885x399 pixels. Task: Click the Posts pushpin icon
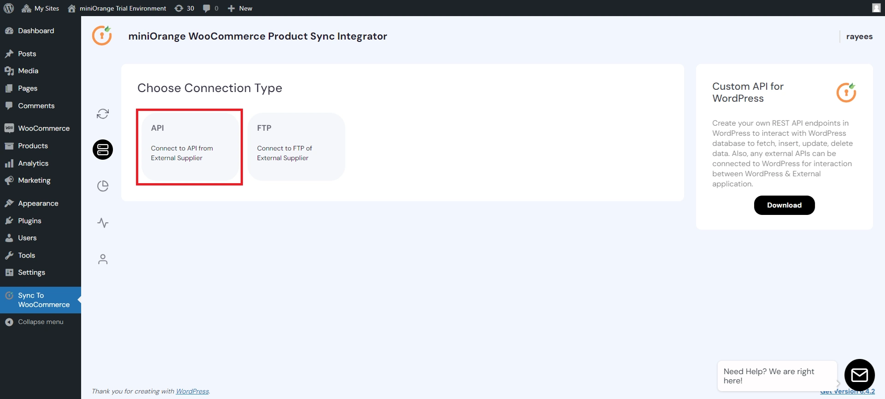[x=9, y=54]
